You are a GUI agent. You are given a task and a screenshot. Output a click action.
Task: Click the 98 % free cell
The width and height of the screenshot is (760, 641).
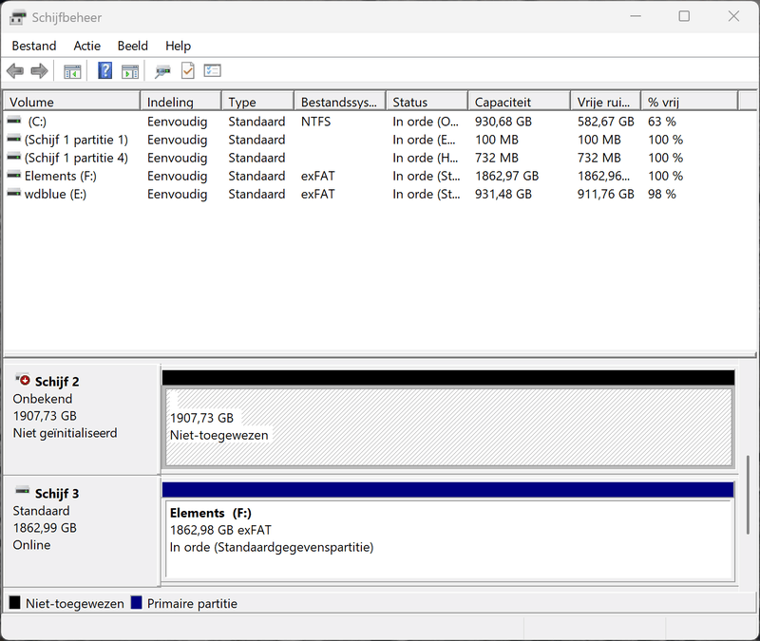[662, 194]
